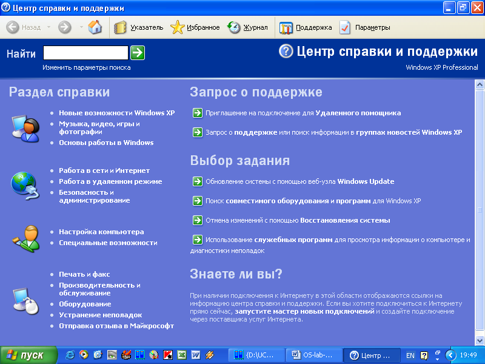Click the scrollbar up arrow
The width and height of the screenshot is (485, 364).
(x=480, y=84)
